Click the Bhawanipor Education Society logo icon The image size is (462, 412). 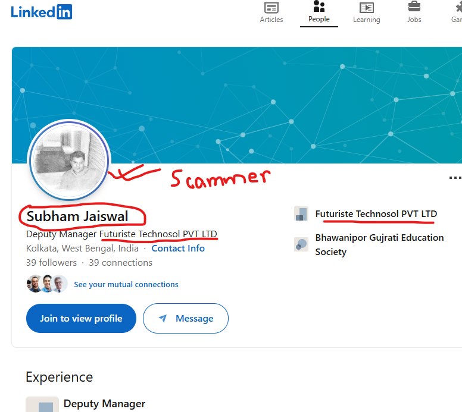(301, 244)
